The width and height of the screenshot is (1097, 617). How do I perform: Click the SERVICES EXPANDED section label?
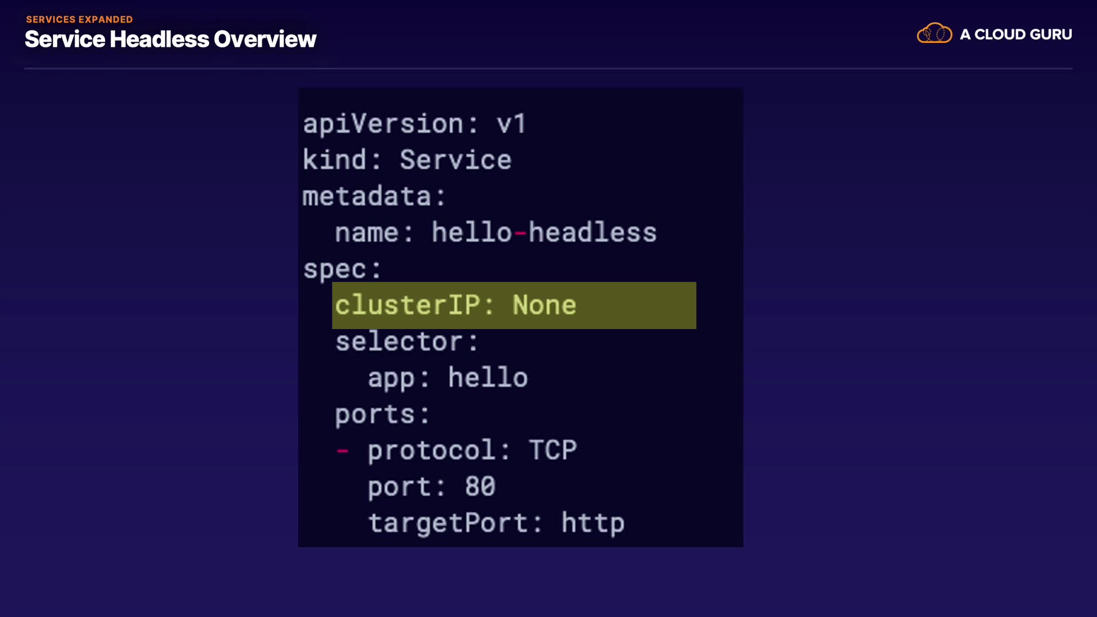click(79, 19)
